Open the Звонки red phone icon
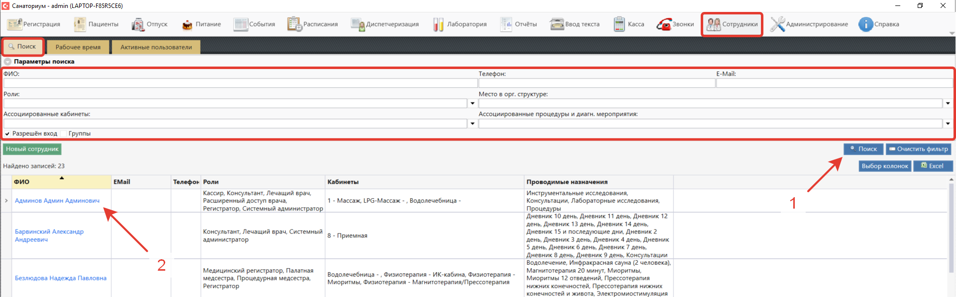This screenshot has width=956, height=297. [x=664, y=24]
